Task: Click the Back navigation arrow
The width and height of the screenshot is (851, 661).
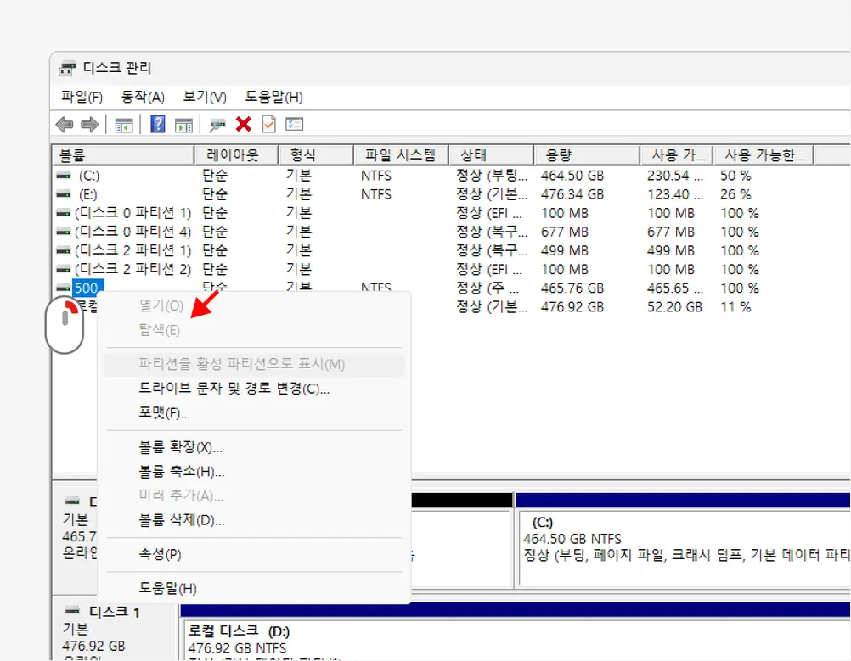Action: click(65, 124)
